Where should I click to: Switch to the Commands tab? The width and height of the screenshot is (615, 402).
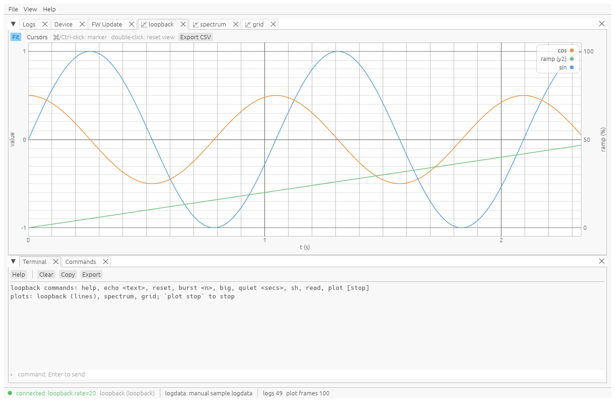click(x=80, y=262)
